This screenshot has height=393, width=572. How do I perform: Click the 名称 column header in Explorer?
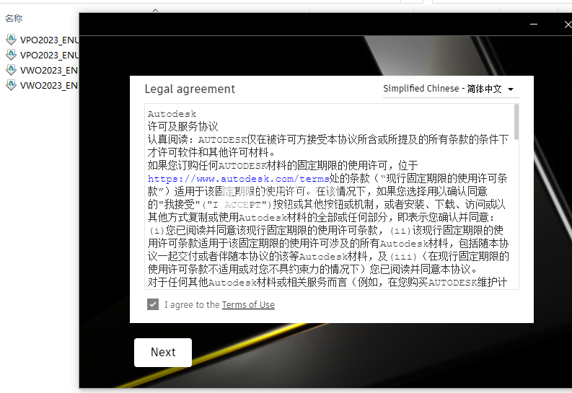(14, 18)
